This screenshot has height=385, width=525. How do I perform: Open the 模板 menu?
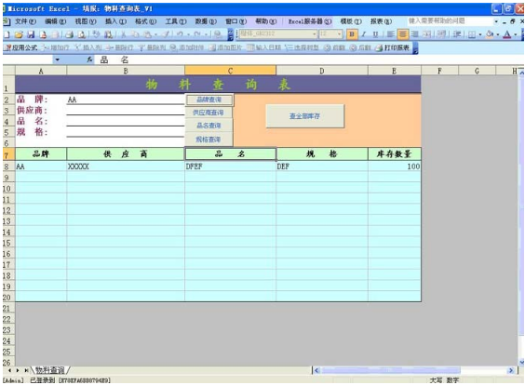351,21
